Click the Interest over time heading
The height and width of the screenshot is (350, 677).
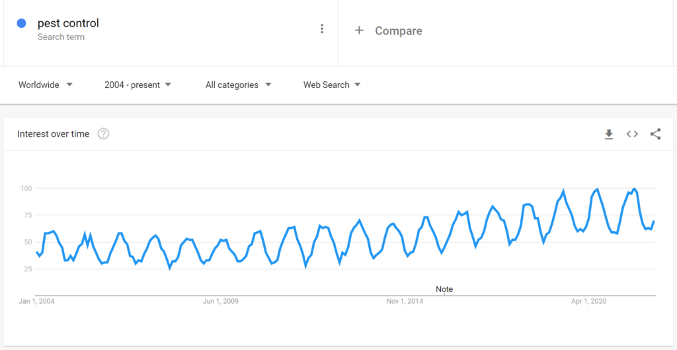click(53, 134)
